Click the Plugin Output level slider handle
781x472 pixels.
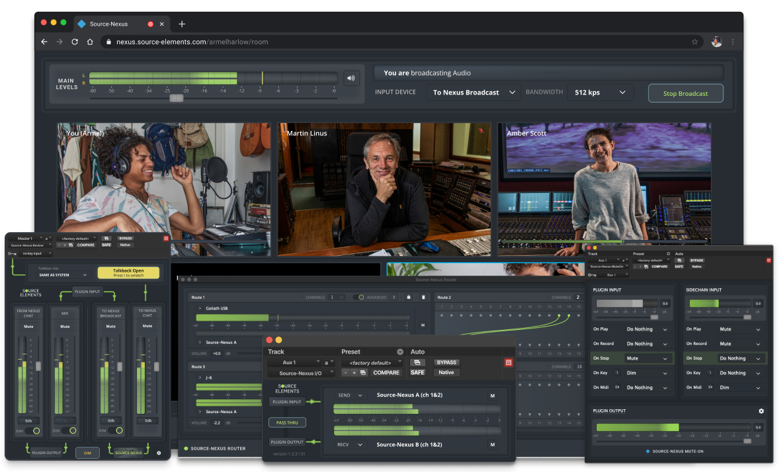coord(747,441)
